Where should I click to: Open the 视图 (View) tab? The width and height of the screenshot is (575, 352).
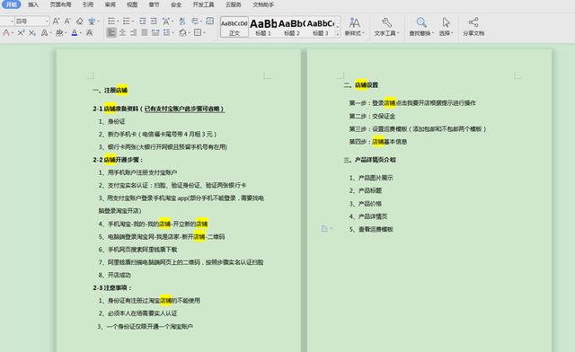click(132, 4)
